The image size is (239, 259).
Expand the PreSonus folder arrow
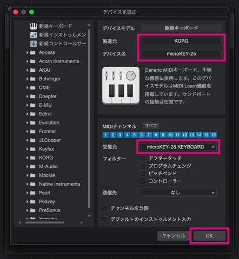coord(27,210)
